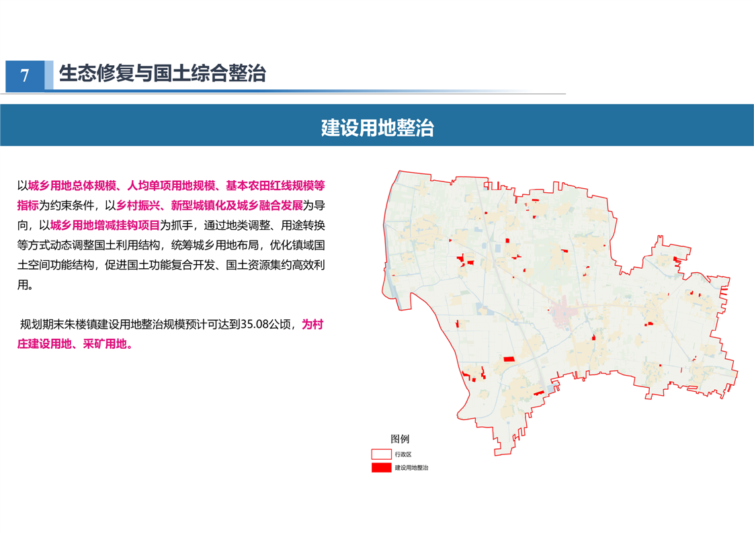Screen dimensions: 754x533
Task: Select the pink phrase 城乡用地增减挂钩项目
Action: pos(105,225)
